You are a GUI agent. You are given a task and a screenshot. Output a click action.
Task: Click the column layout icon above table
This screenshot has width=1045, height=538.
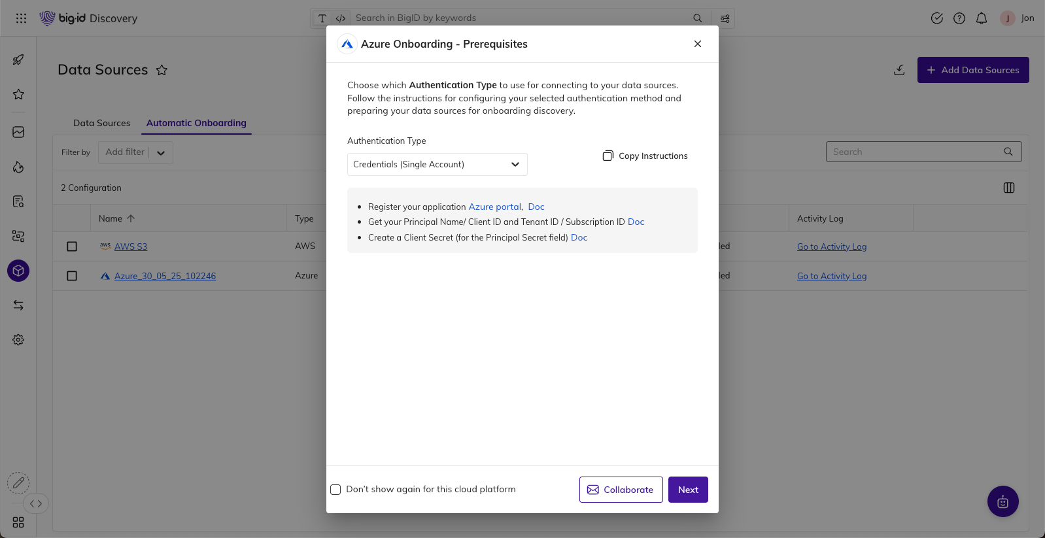pyautogui.click(x=1009, y=188)
